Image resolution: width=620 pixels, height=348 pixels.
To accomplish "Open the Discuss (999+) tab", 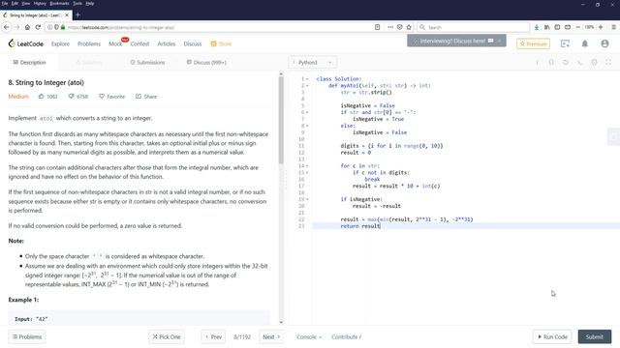I will click(206, 62).
